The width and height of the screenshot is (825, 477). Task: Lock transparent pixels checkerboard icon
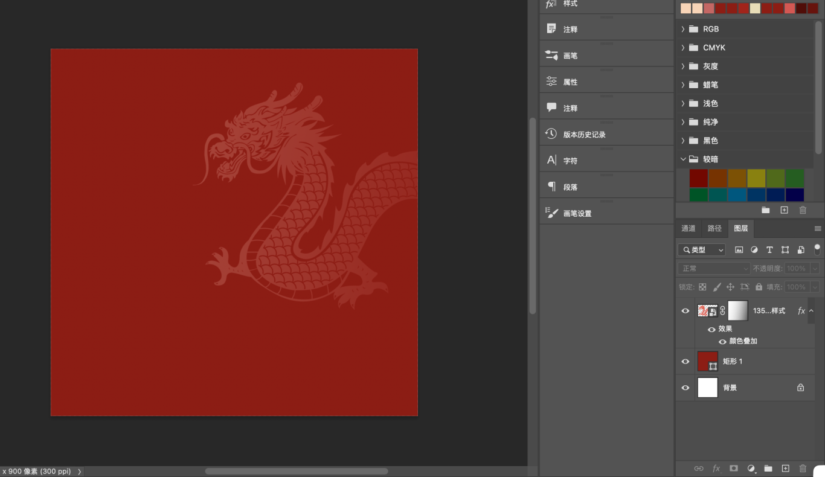tap(702, 287)
